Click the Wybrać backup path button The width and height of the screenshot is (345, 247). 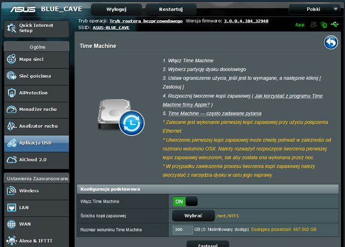pos(193,216)
